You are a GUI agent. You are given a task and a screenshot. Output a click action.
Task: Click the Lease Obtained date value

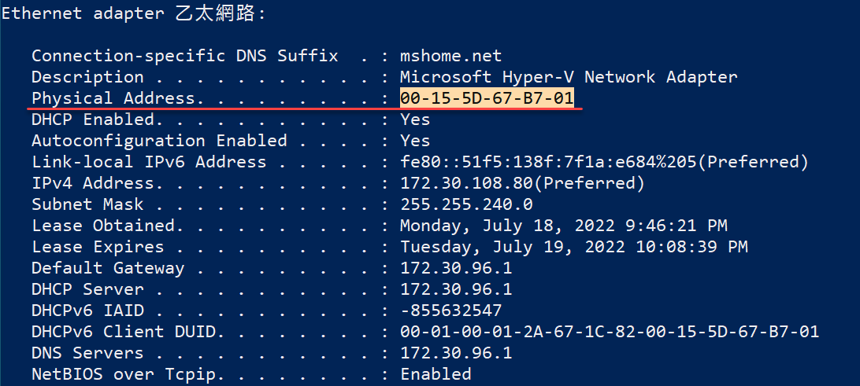click(x=564, y=226)
